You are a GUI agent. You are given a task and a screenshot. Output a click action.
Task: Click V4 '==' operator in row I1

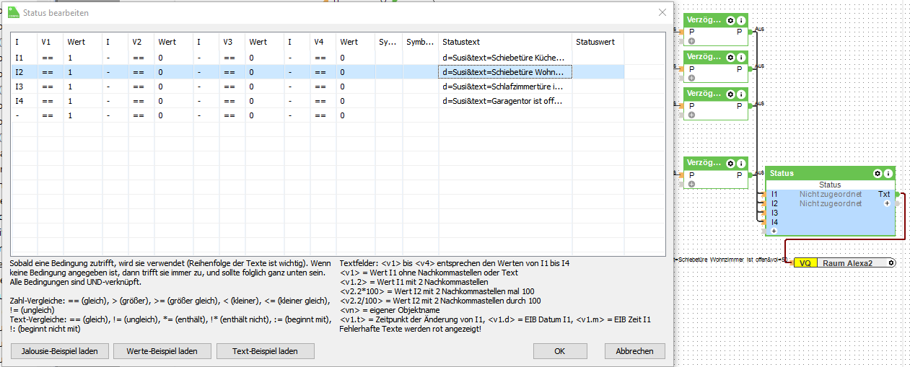[x=323, y=58]
